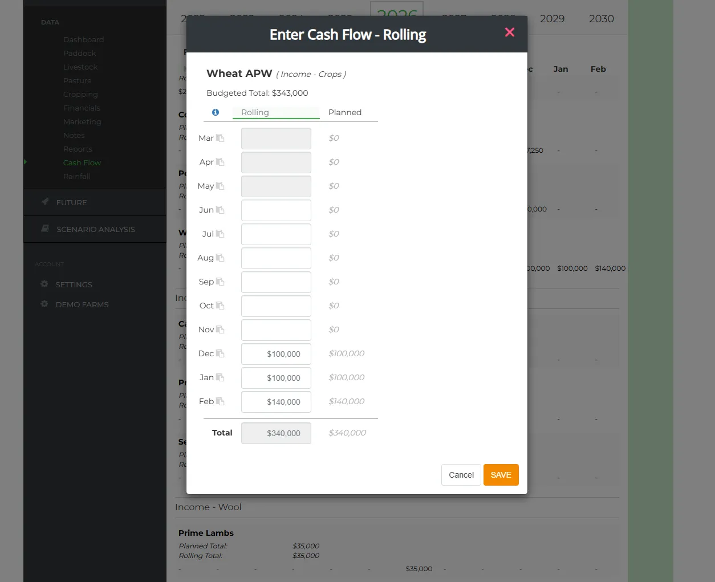
Task: Click the SAVE button
Action: pyautogui.click(x=501, y=474)
